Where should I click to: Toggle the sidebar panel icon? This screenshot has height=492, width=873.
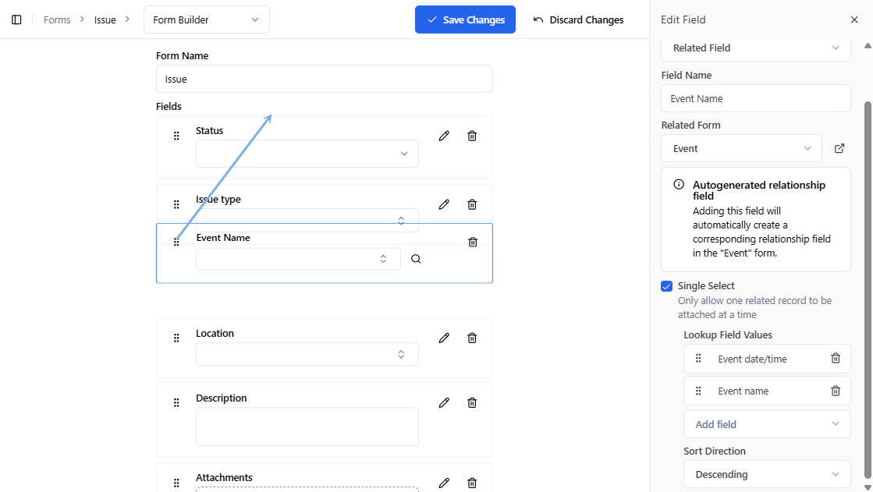pos(16,19)
